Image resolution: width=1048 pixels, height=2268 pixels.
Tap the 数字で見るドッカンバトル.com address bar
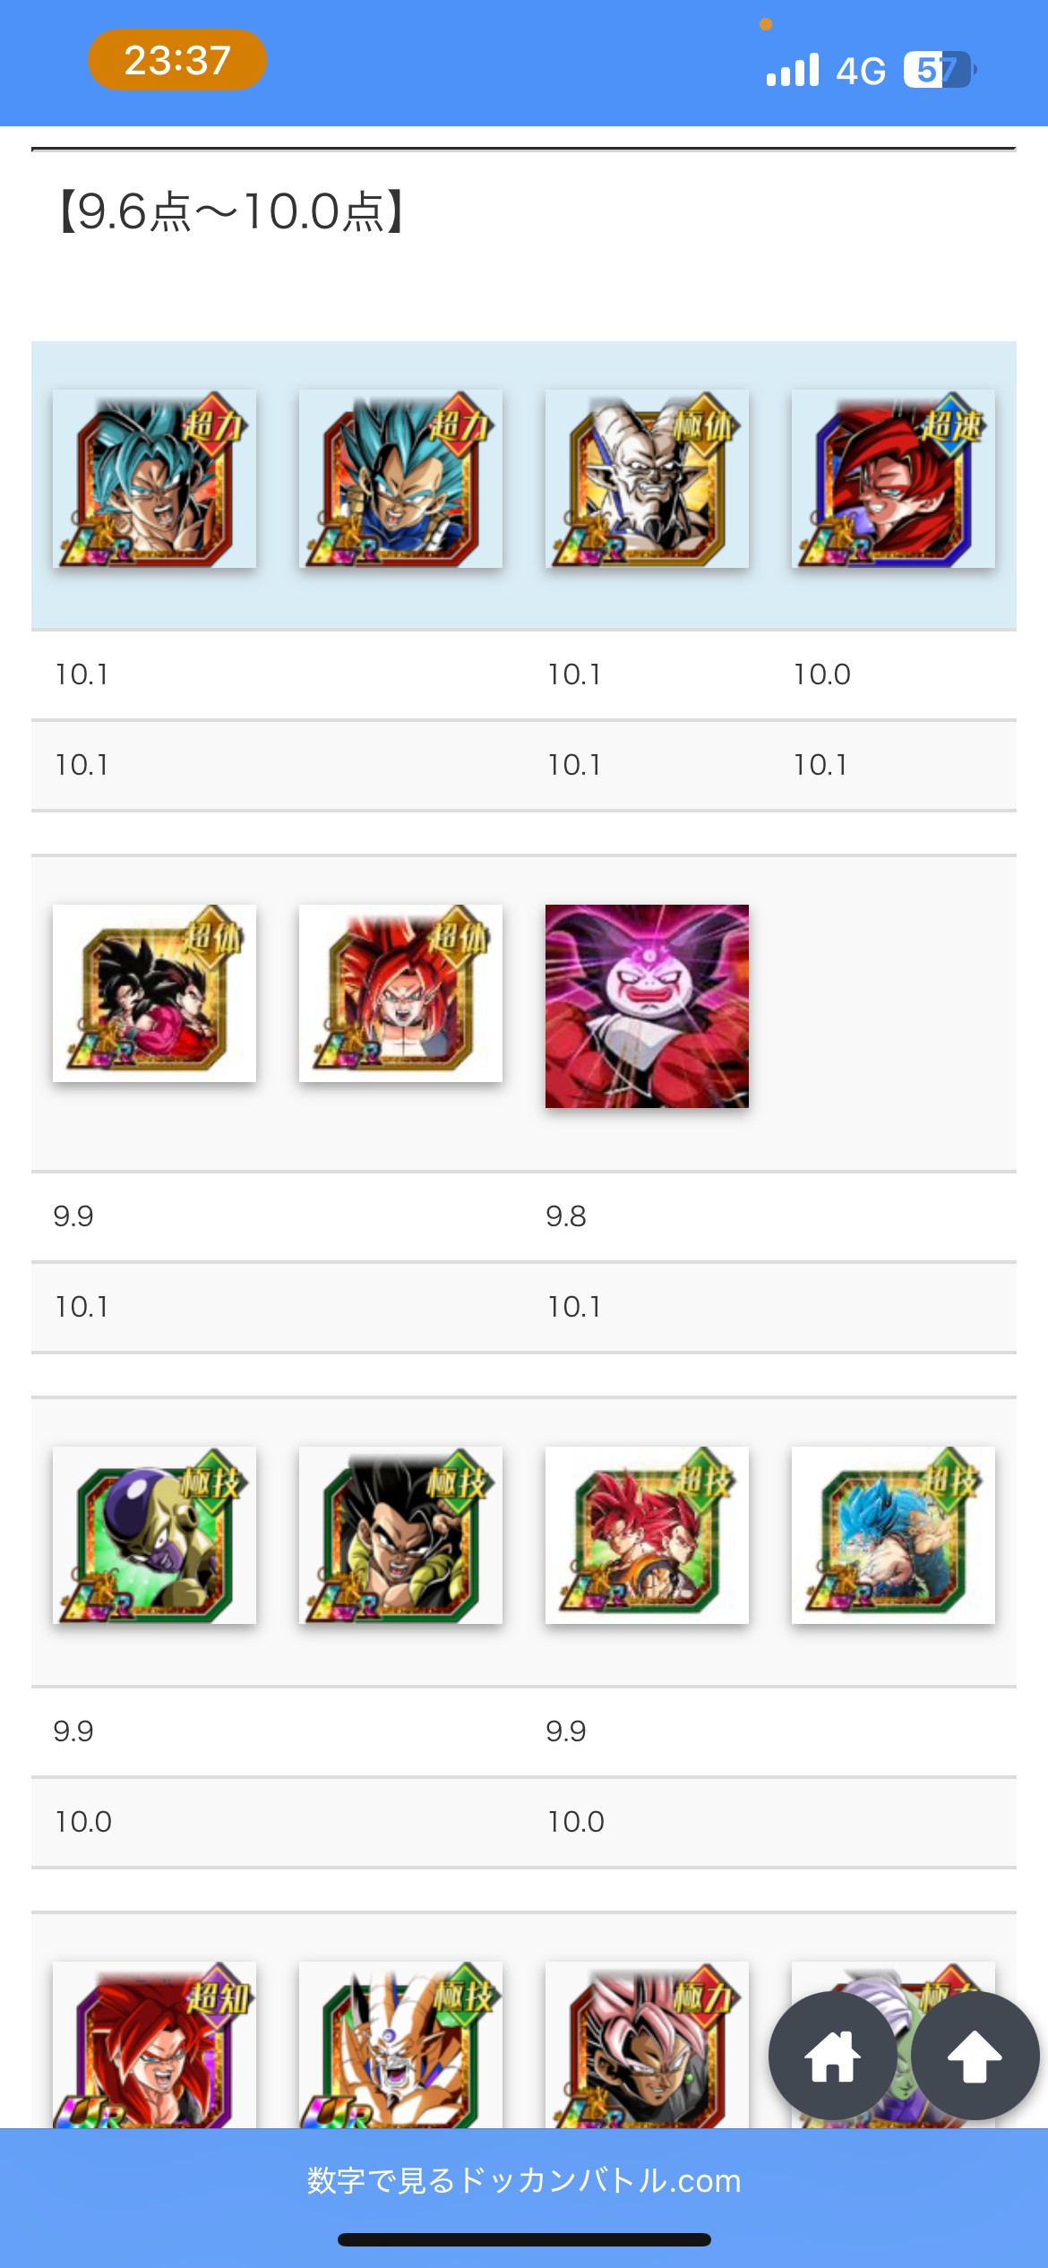coord(524,2180)
